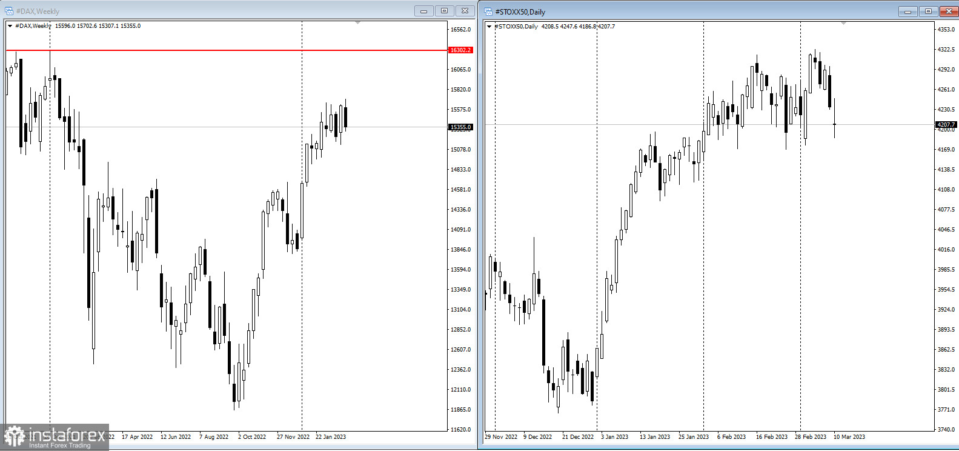Close the #DAX,Weekly chart window
The height and width of the screenshot is (451, 959).
click(x=465, y=11)
